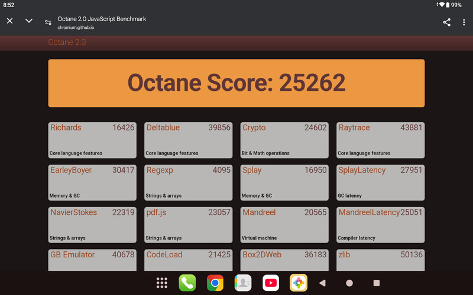Open the Regexp result tile
The image size is (473, 295).
[188, 182]
